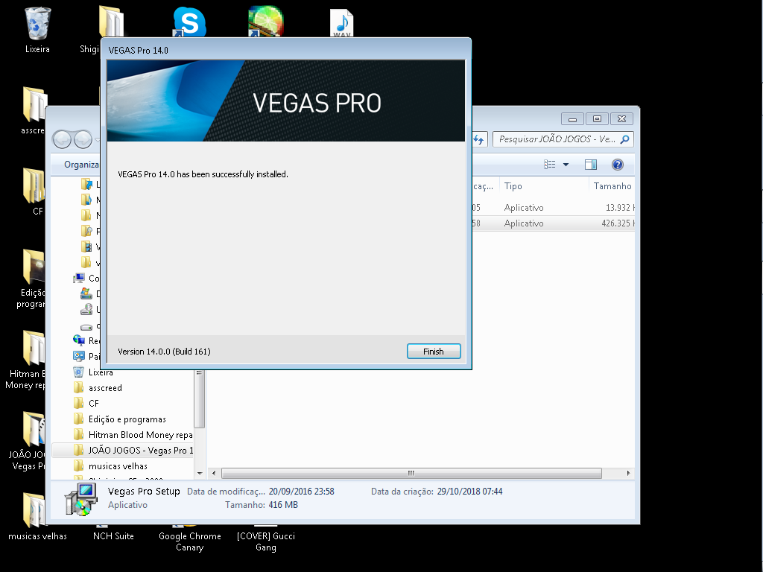
Task: Click the navigation tree vertical scrollbar thumb
Action: 200,399
